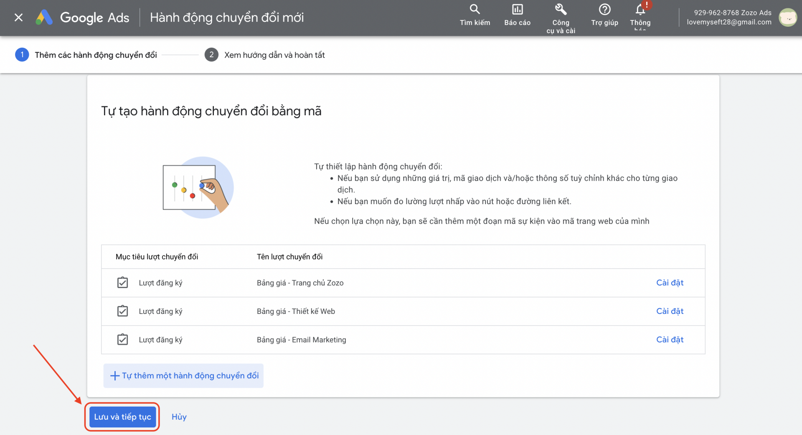Open Cài đặt for Bảng giá - Email Marketing

(x=670, y=339)
